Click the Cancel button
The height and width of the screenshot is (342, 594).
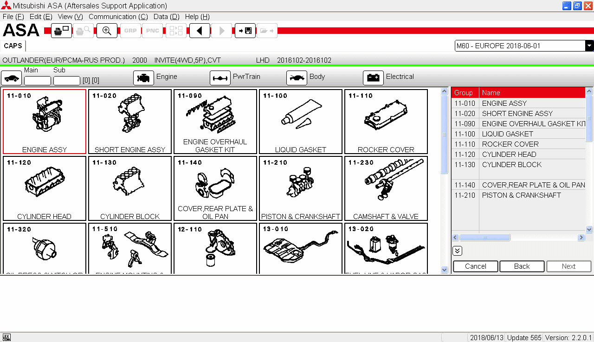pyautogui.click(x=476, y=266)
